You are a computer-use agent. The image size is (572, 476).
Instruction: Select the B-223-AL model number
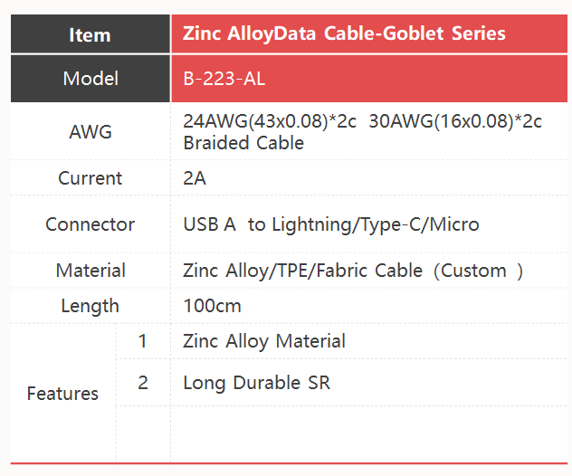[224, 79]
